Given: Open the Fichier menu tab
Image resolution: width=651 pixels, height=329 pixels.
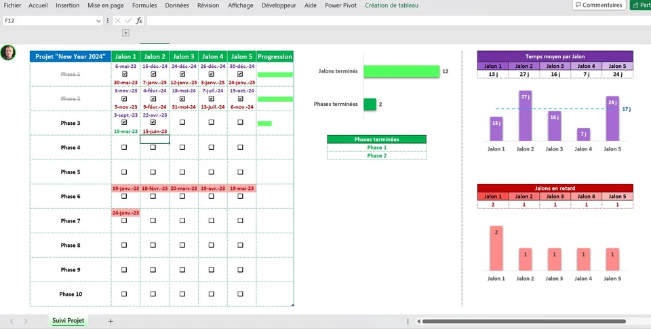Looking at the screenshot, I should pyautogui.click(x=12, y=5).
